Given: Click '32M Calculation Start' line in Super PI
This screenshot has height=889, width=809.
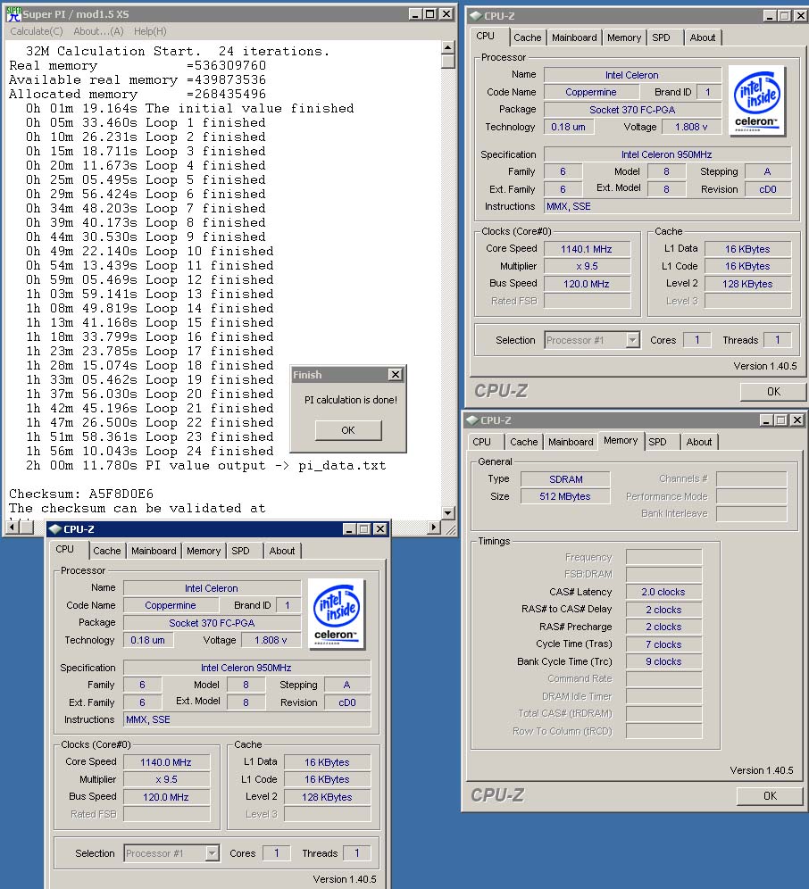Looking at the screenshot, I should pos(178,51).
